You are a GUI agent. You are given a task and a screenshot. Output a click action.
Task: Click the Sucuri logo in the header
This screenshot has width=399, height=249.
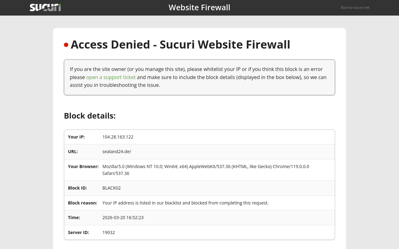(x=45, y=7)
